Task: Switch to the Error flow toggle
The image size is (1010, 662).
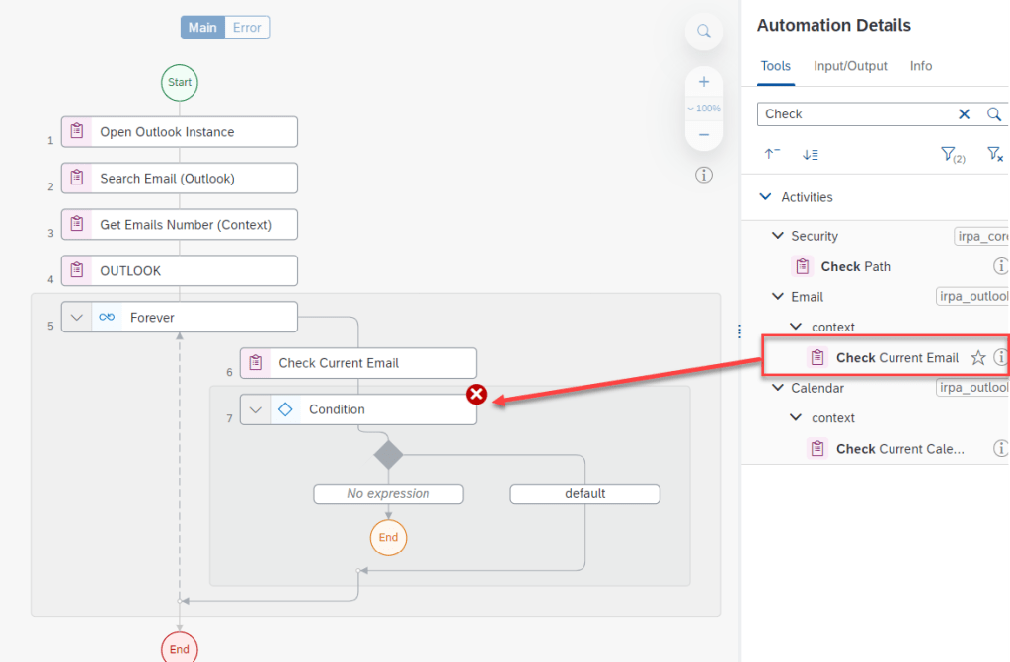Action: point(247,28)
